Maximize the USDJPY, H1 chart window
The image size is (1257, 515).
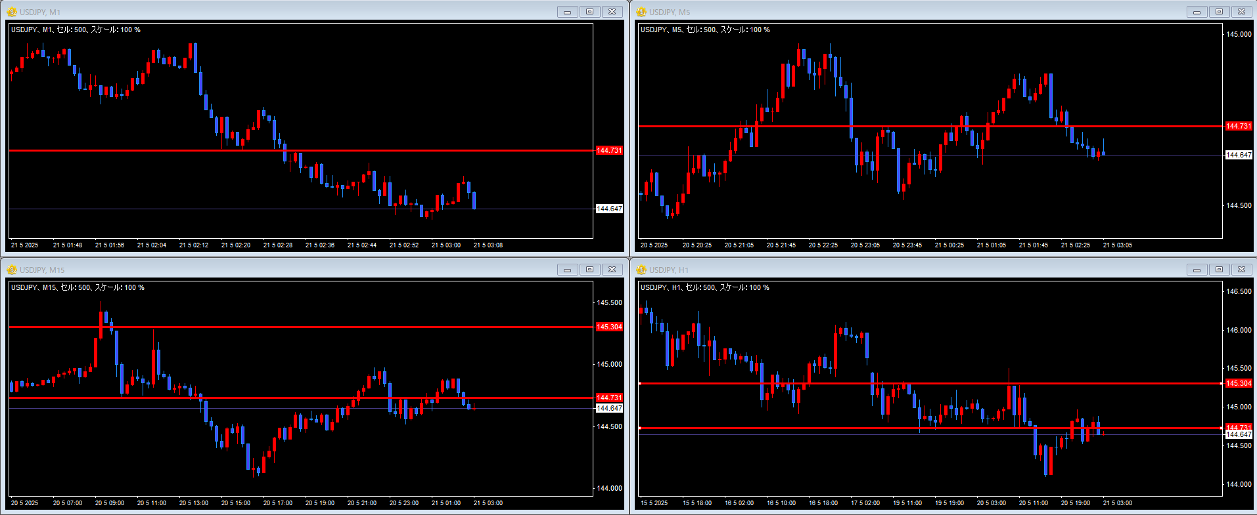[x=1219, y=270]
